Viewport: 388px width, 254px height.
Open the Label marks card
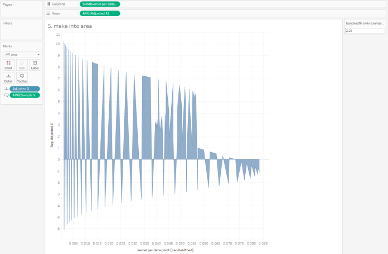click(35, 65)
